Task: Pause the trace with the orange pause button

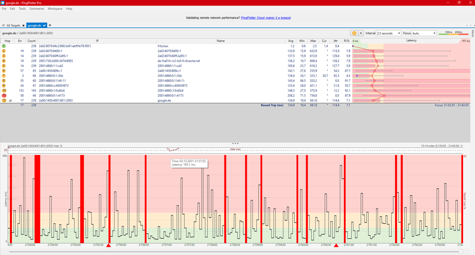Action: click(354, 33)
